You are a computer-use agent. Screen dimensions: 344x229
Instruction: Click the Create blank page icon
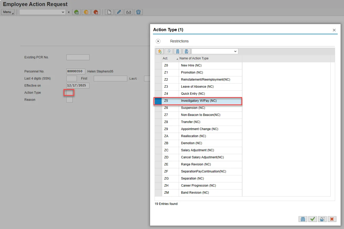109,12
